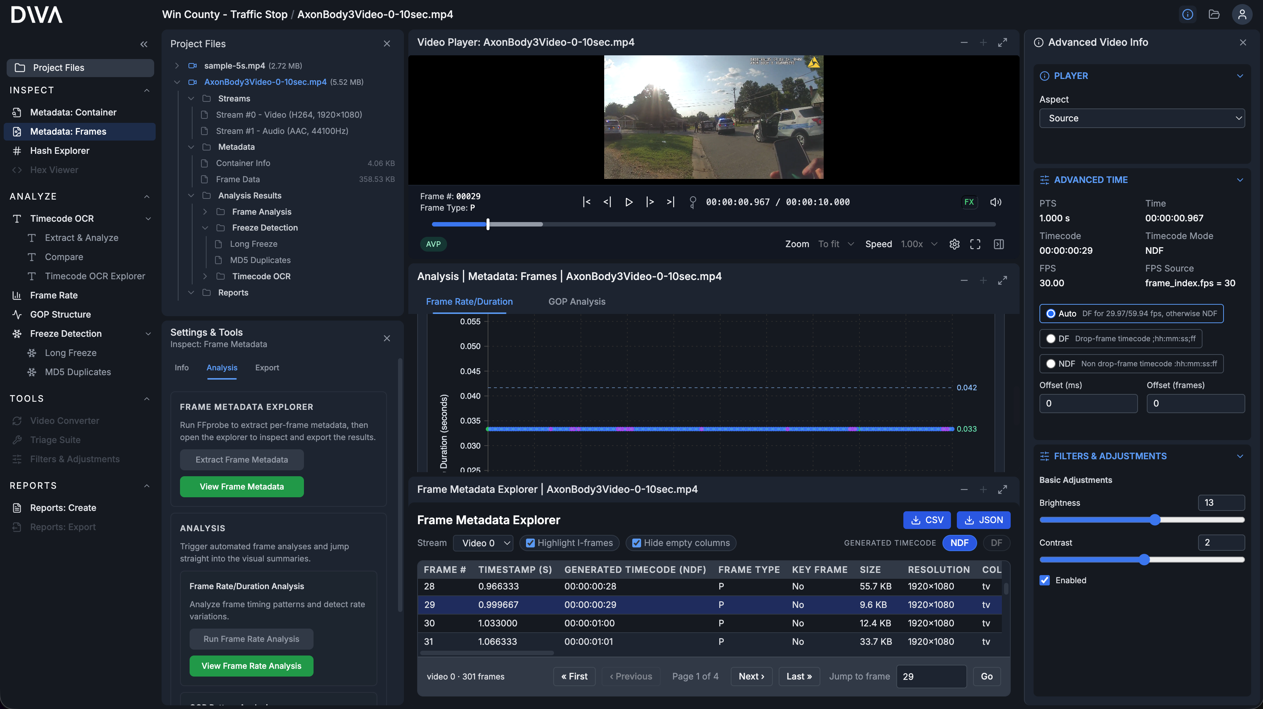Viewport: 1263px width, 709px height.
Task: Export frame metadata as JSON
Action: point(983,520)
